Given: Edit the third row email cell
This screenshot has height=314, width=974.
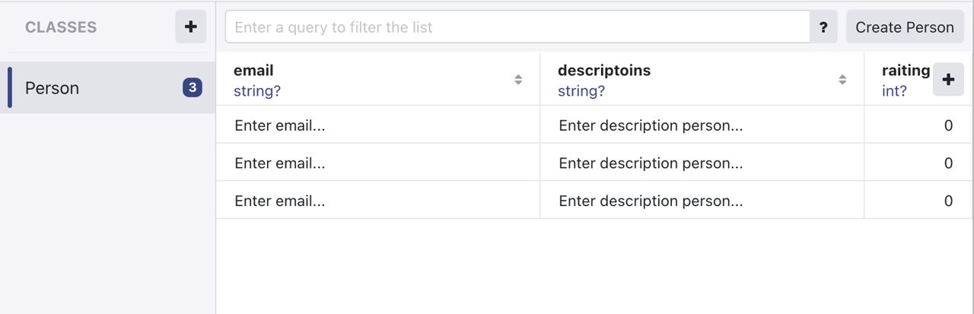Looking at the screenshot, I should [x=377, y=201].
